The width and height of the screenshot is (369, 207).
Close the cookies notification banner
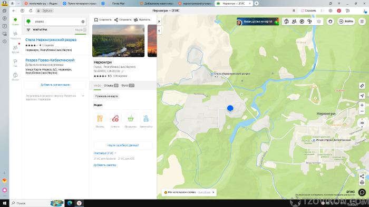point(213,192)
